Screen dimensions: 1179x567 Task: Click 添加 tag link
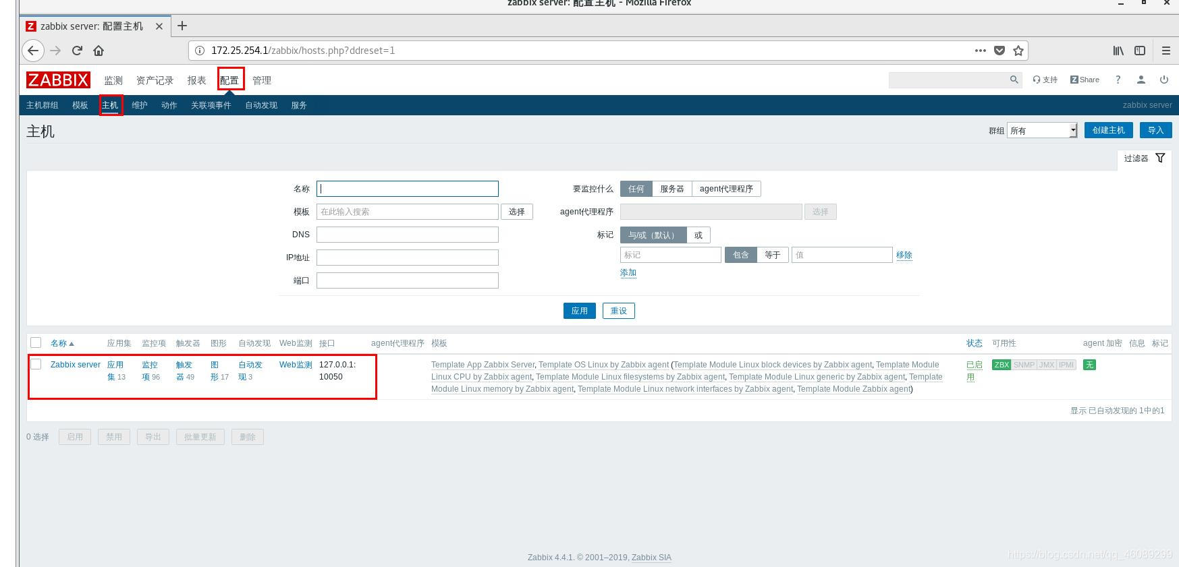(628, 272)
